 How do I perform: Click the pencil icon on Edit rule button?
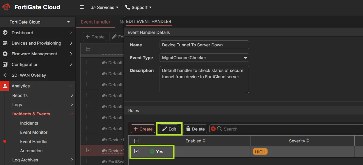[x=164, y=129]
